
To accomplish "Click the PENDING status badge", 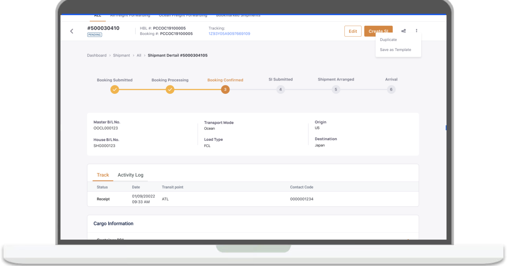I will click(95, 35).
